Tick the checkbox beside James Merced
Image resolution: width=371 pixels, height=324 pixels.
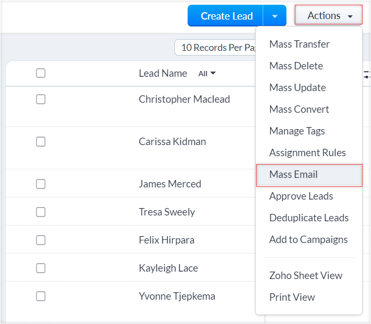coord(41,184)
